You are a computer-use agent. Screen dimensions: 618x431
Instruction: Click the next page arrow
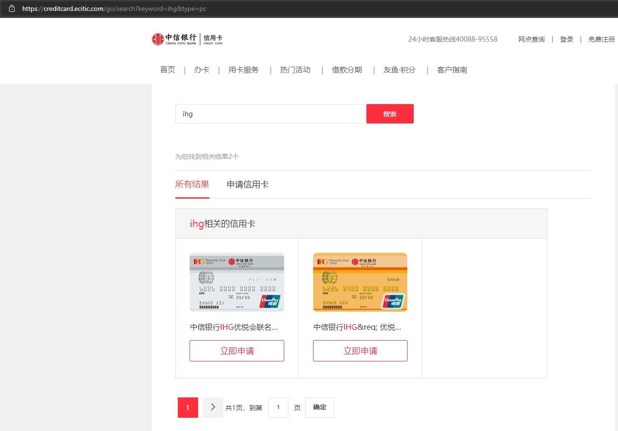[213, 408]
